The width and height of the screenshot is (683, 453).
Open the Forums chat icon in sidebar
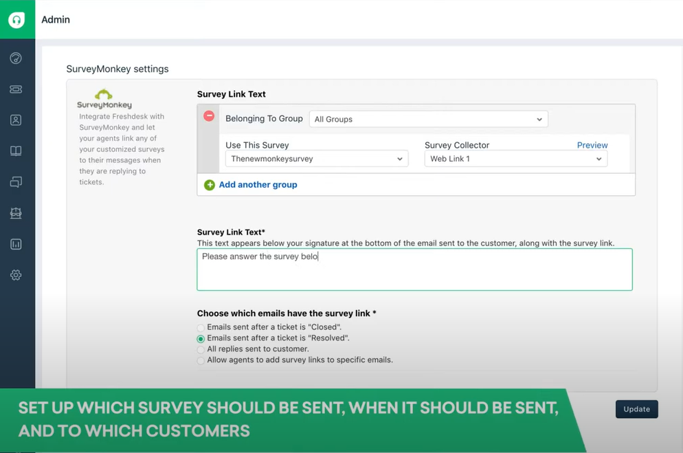(16, 182)
